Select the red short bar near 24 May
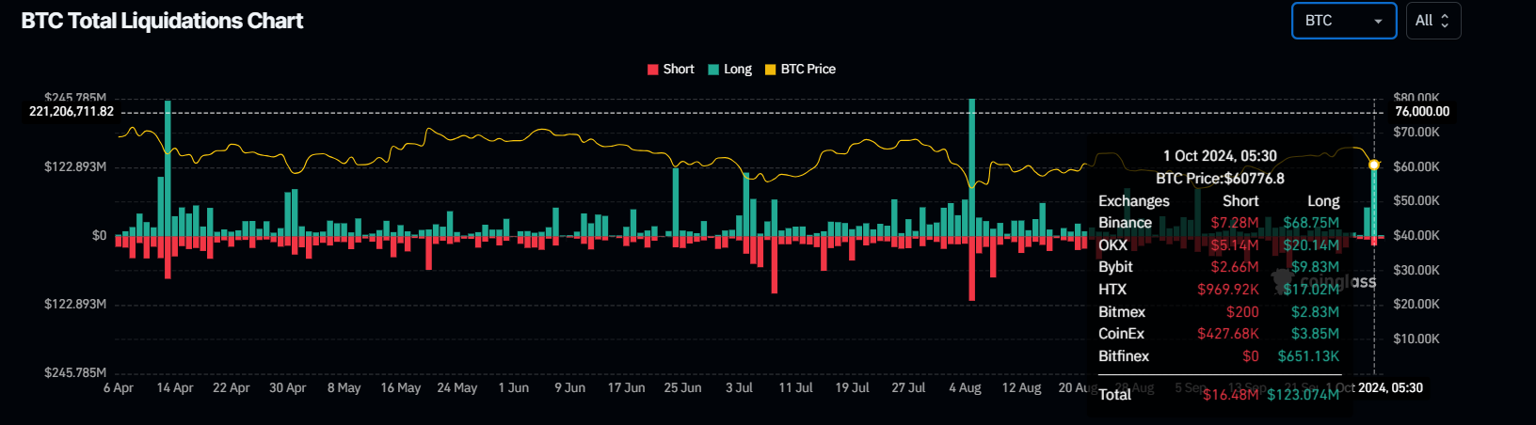The height and width of the screenshot is (425, 1536). pyautogui.click(x=428, y=252)
